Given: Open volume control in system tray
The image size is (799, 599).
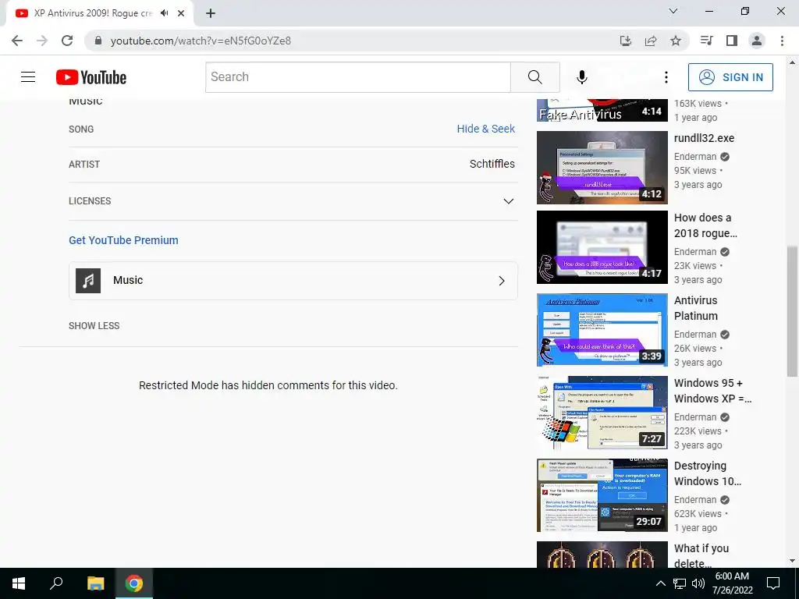Looking at the screenshot, I should [x=698, y=583].
